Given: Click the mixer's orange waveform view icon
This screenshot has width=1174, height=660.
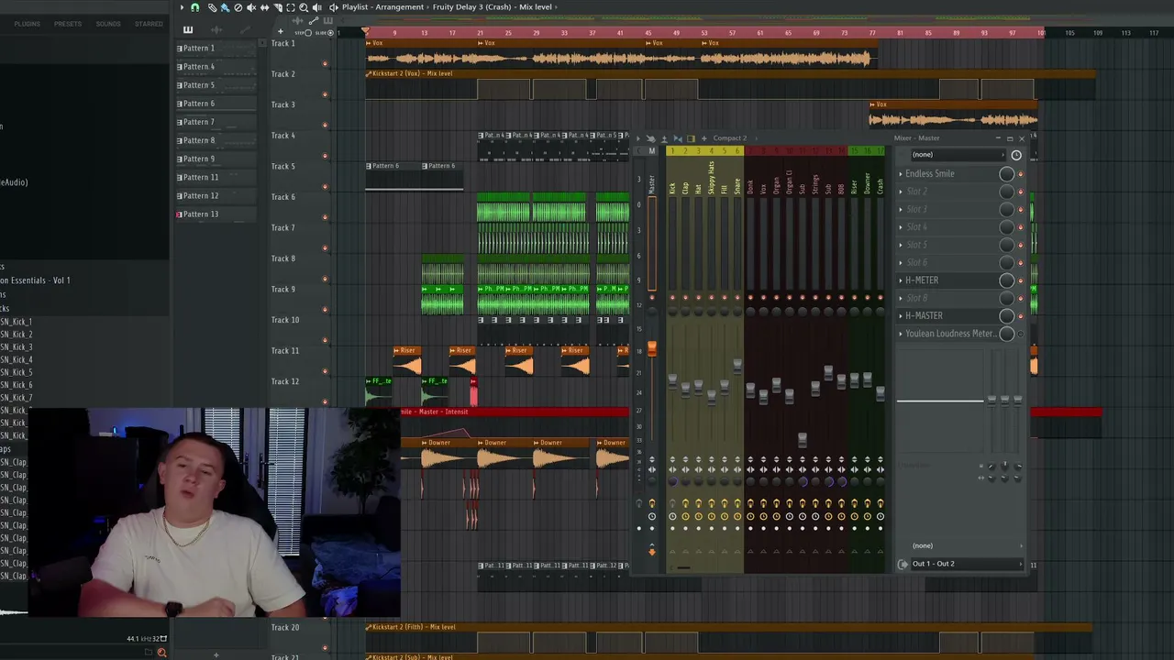Looking at the screenshot, I should (x=691, y=138).
